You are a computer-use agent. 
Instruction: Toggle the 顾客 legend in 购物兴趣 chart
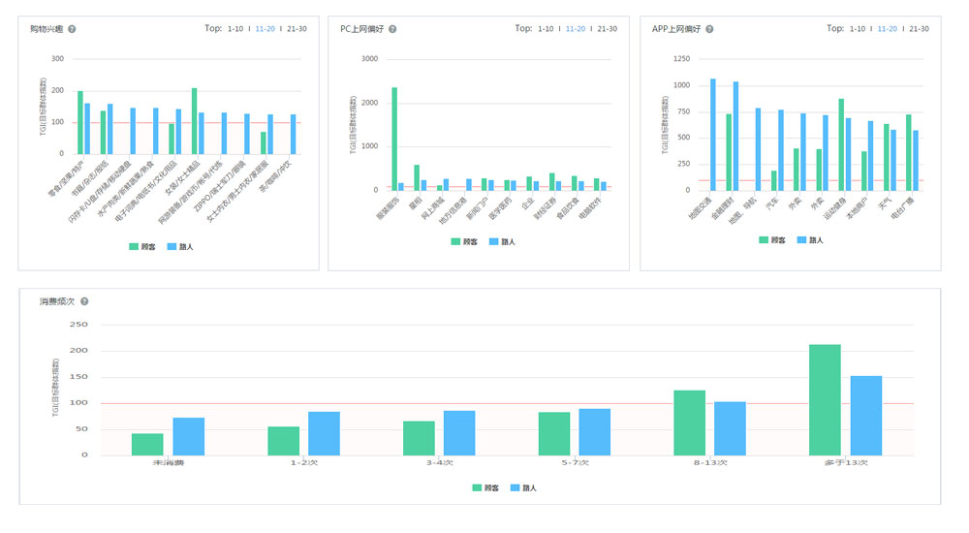142,246
